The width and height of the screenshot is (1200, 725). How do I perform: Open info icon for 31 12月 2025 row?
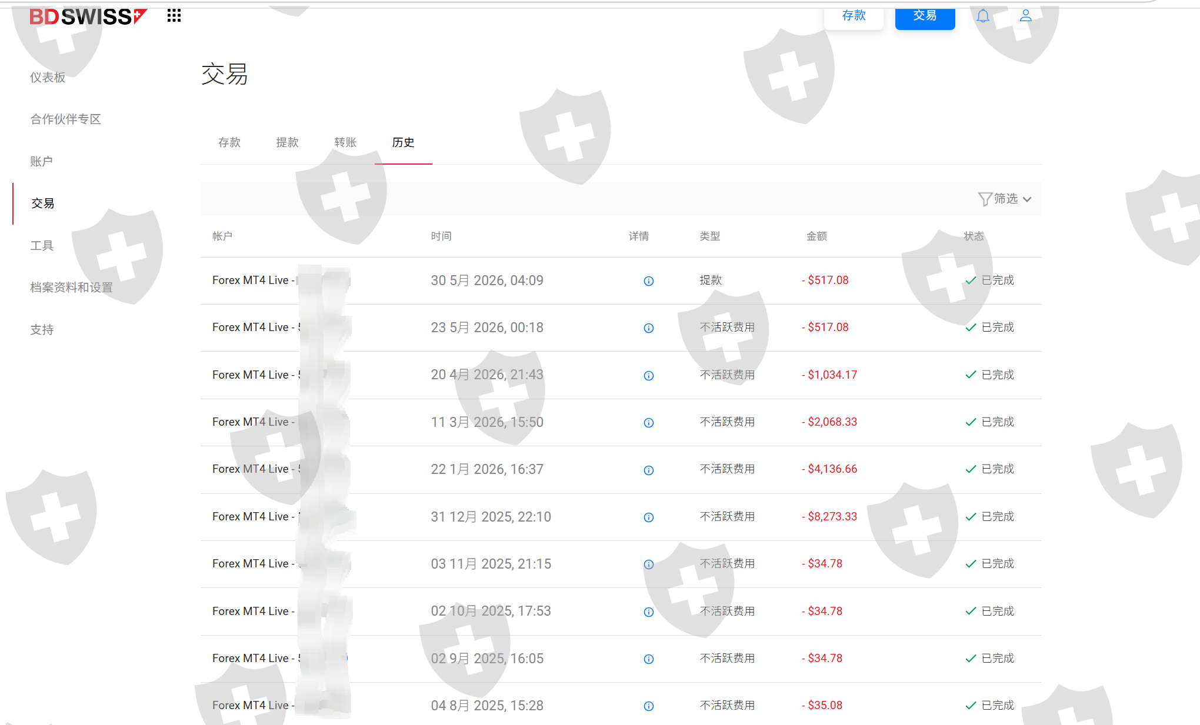(x=648, y=517)
